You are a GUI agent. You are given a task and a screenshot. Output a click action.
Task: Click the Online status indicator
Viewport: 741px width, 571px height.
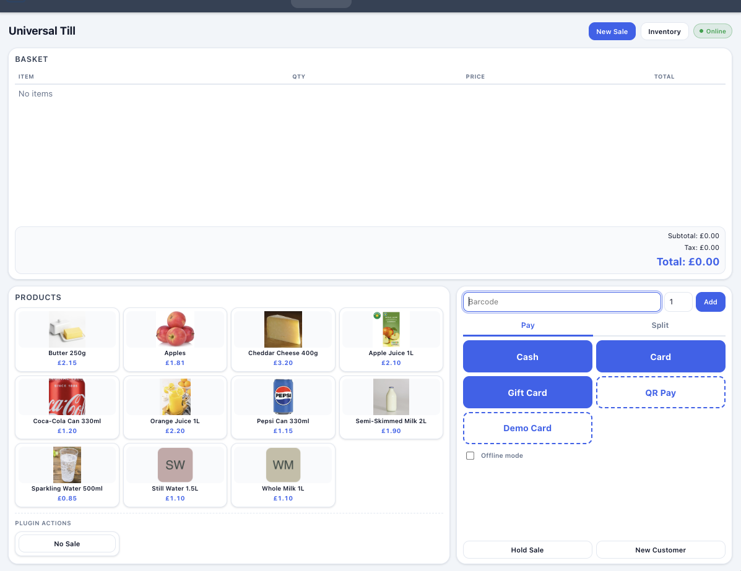712,31
